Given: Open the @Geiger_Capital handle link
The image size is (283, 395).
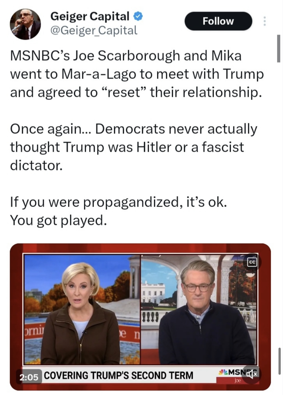Looking at the screenshot, I should point(94,30).
